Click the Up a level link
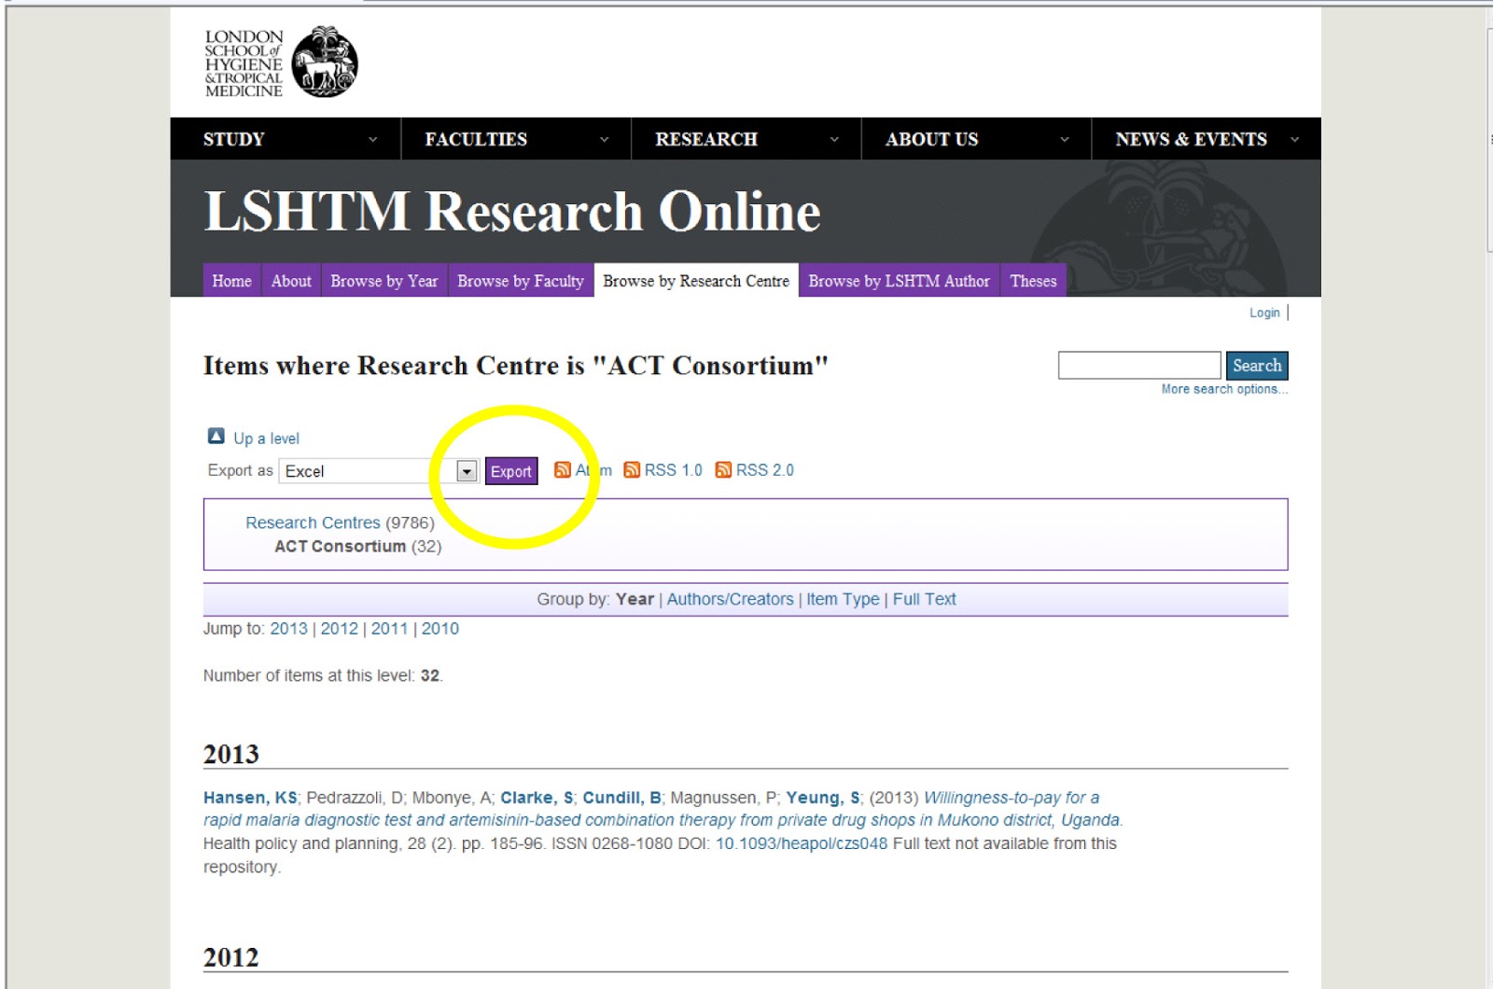 pyautogui.click(x=266, y=438)
